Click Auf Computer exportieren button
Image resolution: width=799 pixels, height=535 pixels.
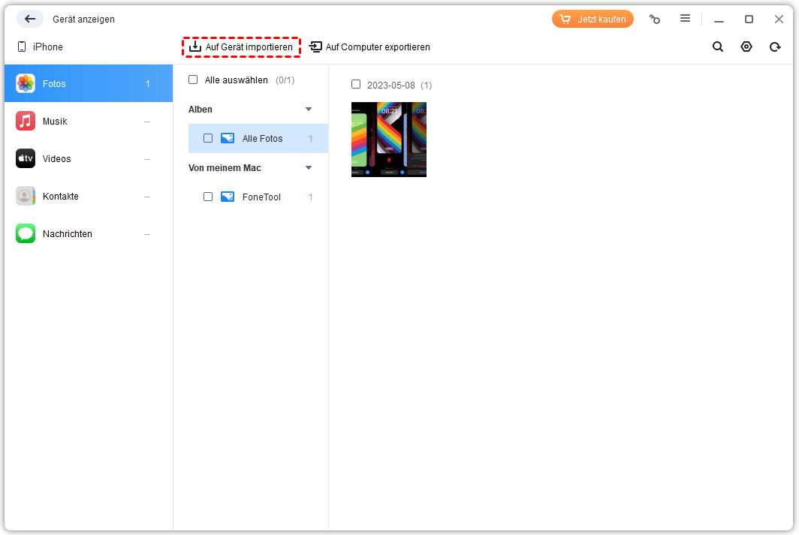369,47
